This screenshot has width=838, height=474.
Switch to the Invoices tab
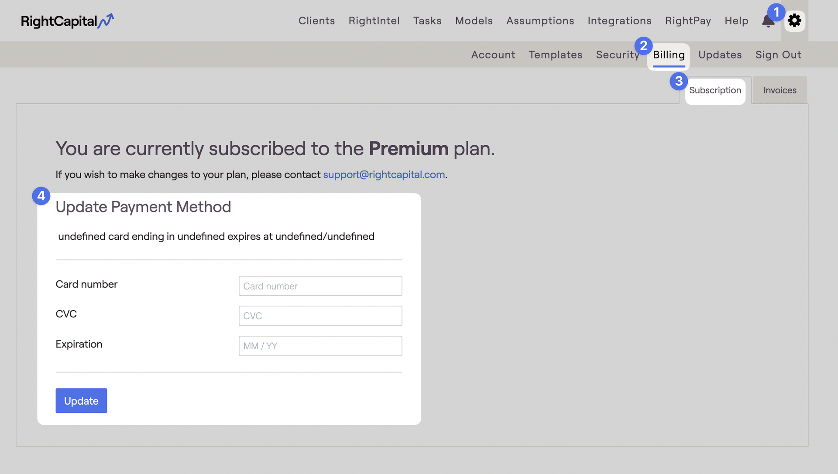[780, 90]
